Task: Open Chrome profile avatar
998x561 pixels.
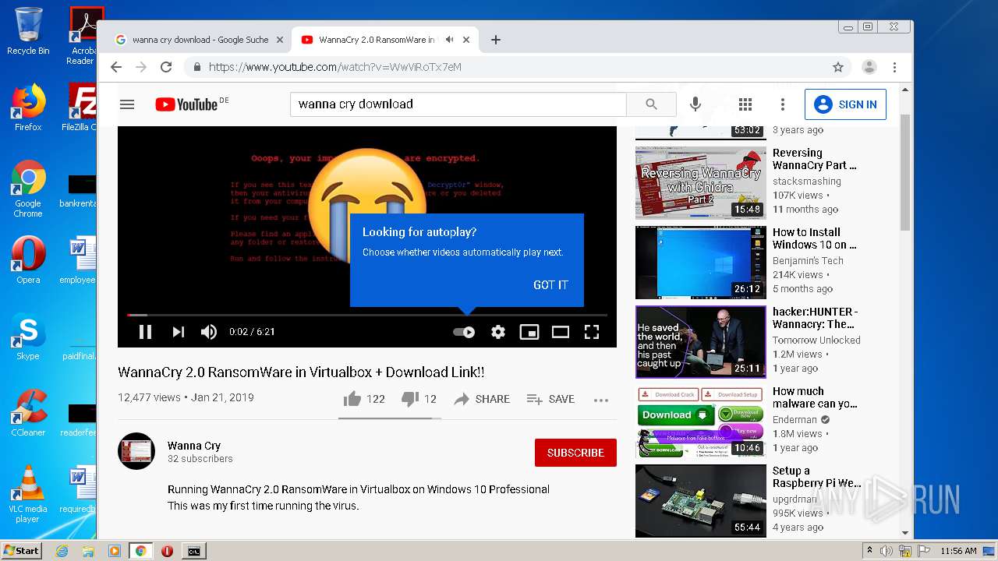Action: pos(869,67)
